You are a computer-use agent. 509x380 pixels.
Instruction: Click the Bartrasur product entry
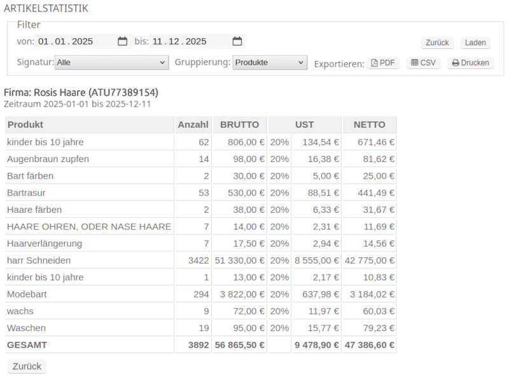click(25, 193)
